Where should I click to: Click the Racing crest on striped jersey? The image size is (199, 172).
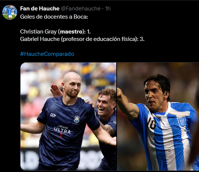[182, 122]
